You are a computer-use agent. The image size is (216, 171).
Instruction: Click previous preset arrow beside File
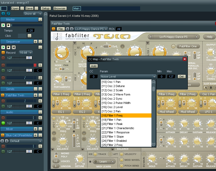pyautogui.click(x=67, y=29)
